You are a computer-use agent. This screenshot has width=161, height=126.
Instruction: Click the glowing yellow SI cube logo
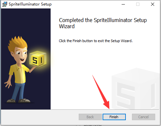[38, 59]
